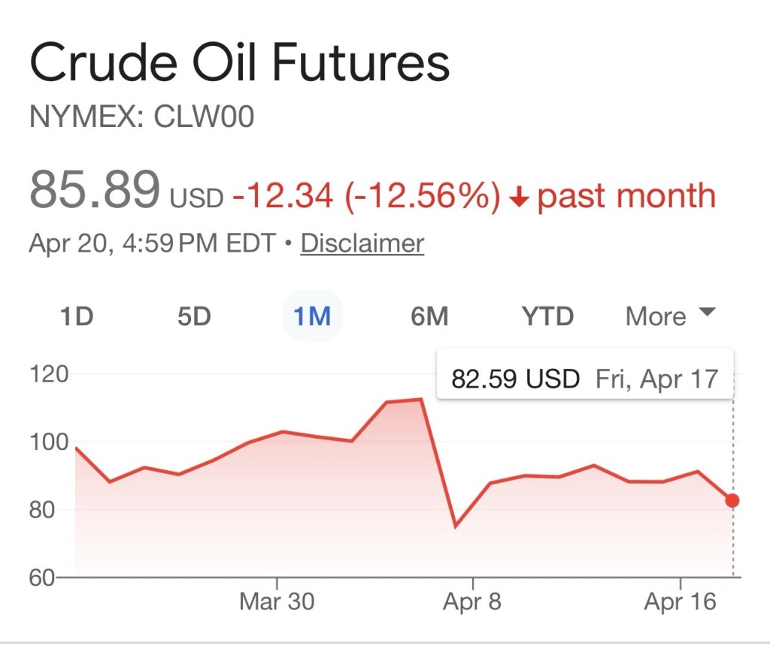Show the 6M price history
Viewport: 770px width, 646px height.
tap(429, 316)
